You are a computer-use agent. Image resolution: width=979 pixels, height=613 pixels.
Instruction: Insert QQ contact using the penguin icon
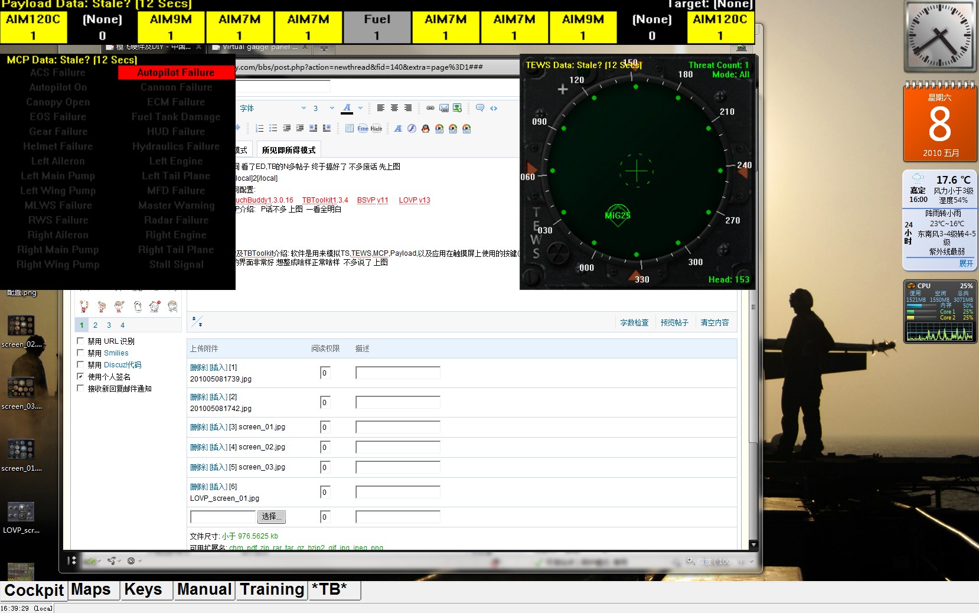coord(425,128)
